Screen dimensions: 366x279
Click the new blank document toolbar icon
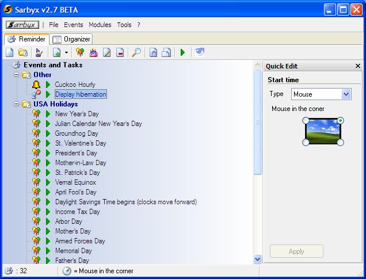tap(10, 52)
